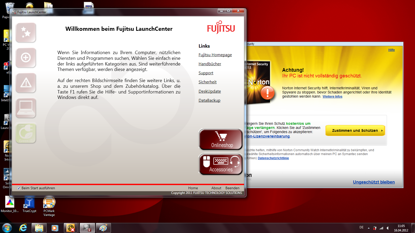Select the TrueCrypt desktop shortcut
Viewport: 415px width, 233px height.
pyautogui.click(x=29, y=205)
